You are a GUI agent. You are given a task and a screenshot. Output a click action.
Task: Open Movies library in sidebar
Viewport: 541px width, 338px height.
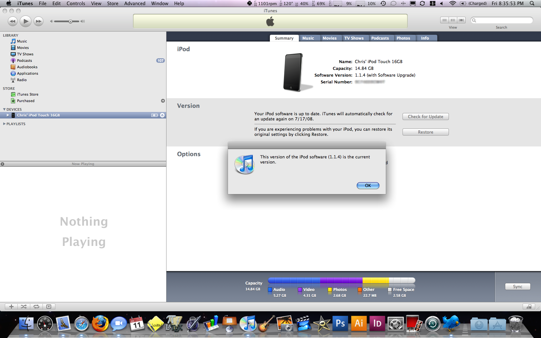pos(23,48)
